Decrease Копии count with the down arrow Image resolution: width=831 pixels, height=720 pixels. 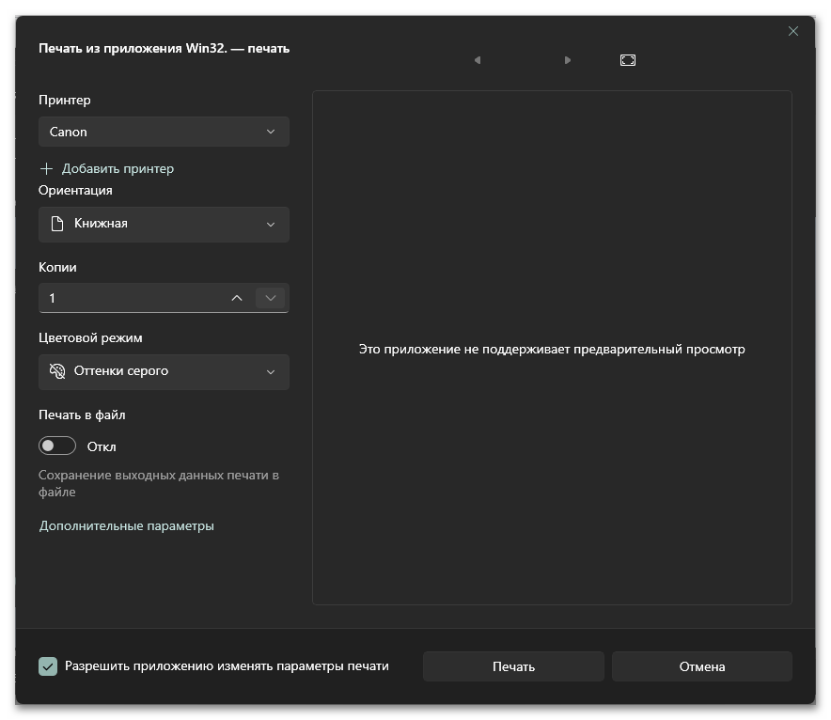(270, 298)
